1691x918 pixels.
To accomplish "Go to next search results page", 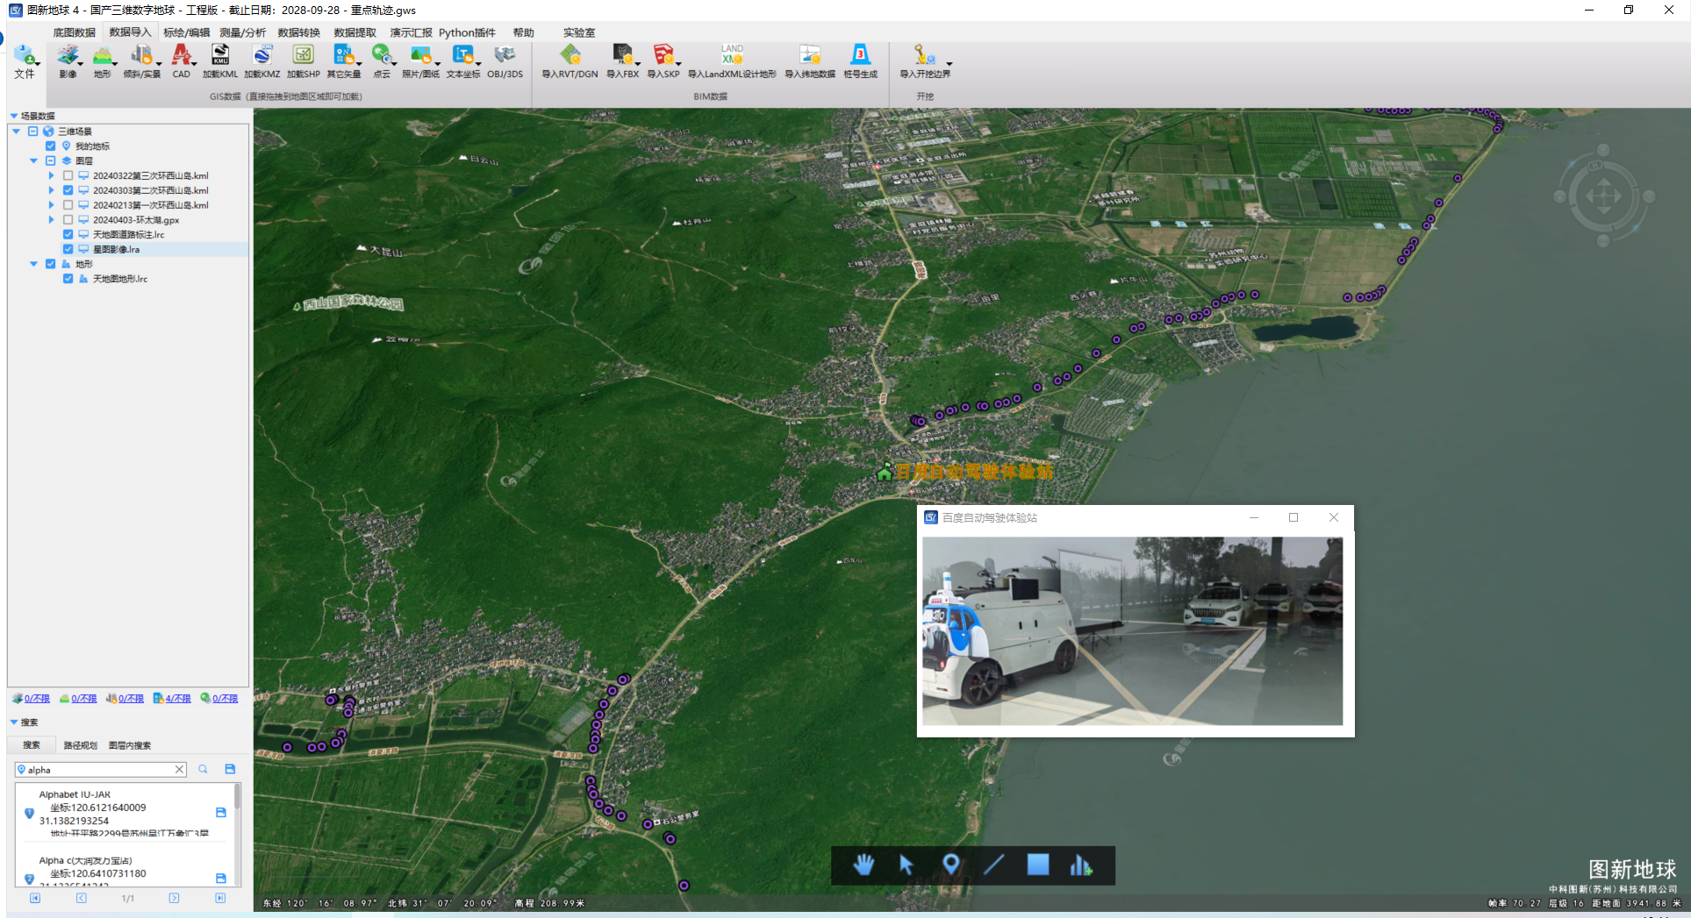I will tap(174, 898).
